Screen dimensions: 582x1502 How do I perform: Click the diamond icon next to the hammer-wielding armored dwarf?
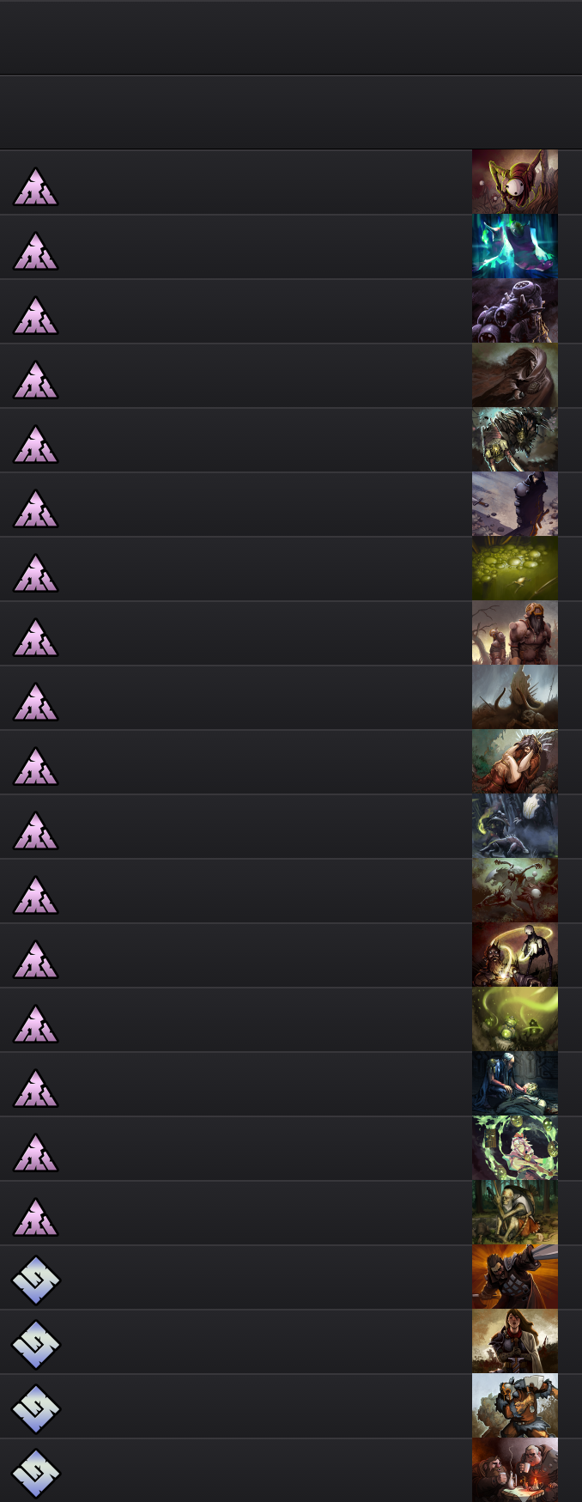tap(35, 1409)
